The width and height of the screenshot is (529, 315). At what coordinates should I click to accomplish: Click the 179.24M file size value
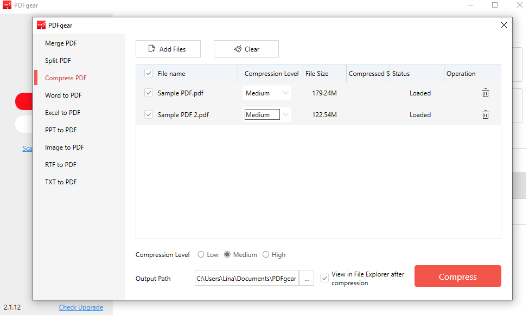[324, 93]
